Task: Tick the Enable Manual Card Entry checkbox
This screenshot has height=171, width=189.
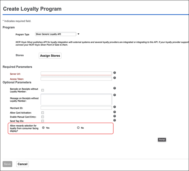Action: 43,117
